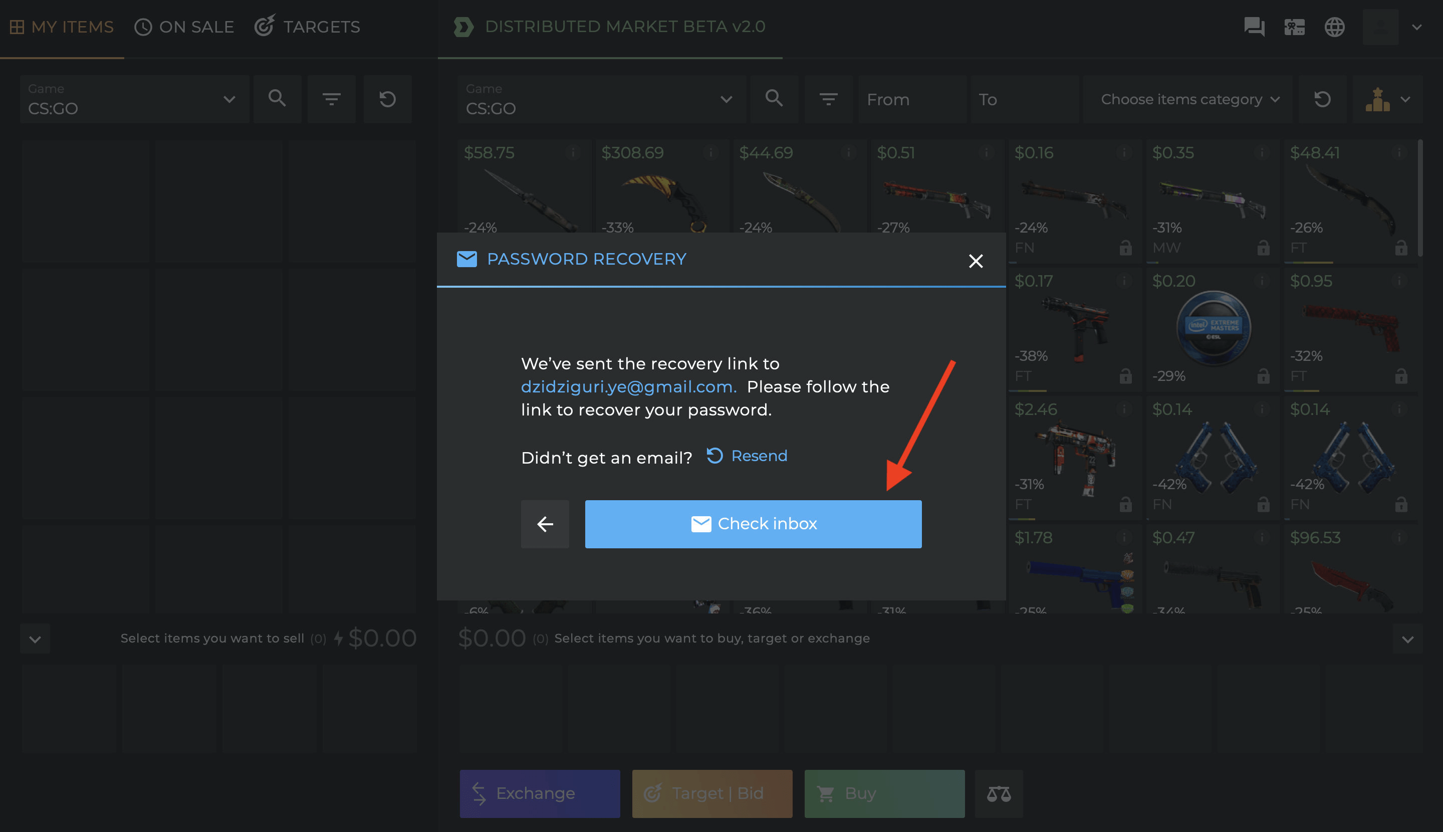Click the Check inbox button
The width and height of the screenshot is (1443, 832).
pos(753,523)
